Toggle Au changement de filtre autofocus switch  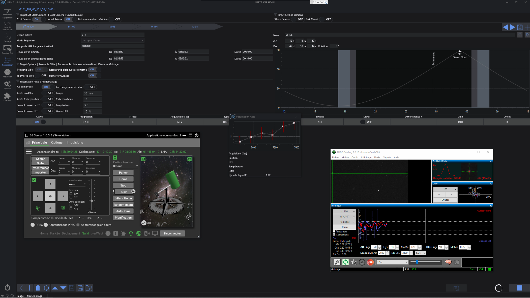[x=90, y=87]
